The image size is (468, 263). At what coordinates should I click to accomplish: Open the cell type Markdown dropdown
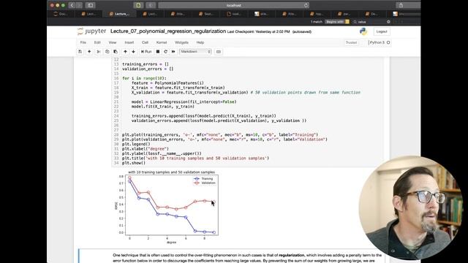[x=195, y=52]
